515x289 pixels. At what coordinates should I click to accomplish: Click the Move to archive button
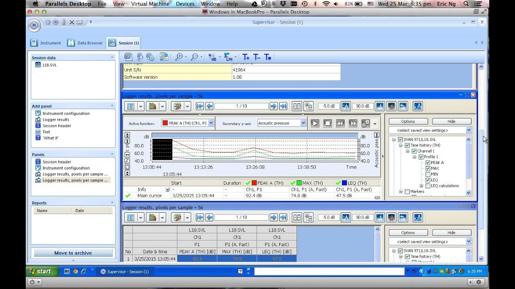[x=73, y=253]
